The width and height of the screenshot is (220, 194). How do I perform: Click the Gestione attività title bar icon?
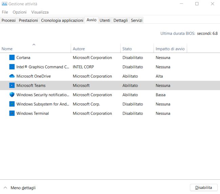4,4
